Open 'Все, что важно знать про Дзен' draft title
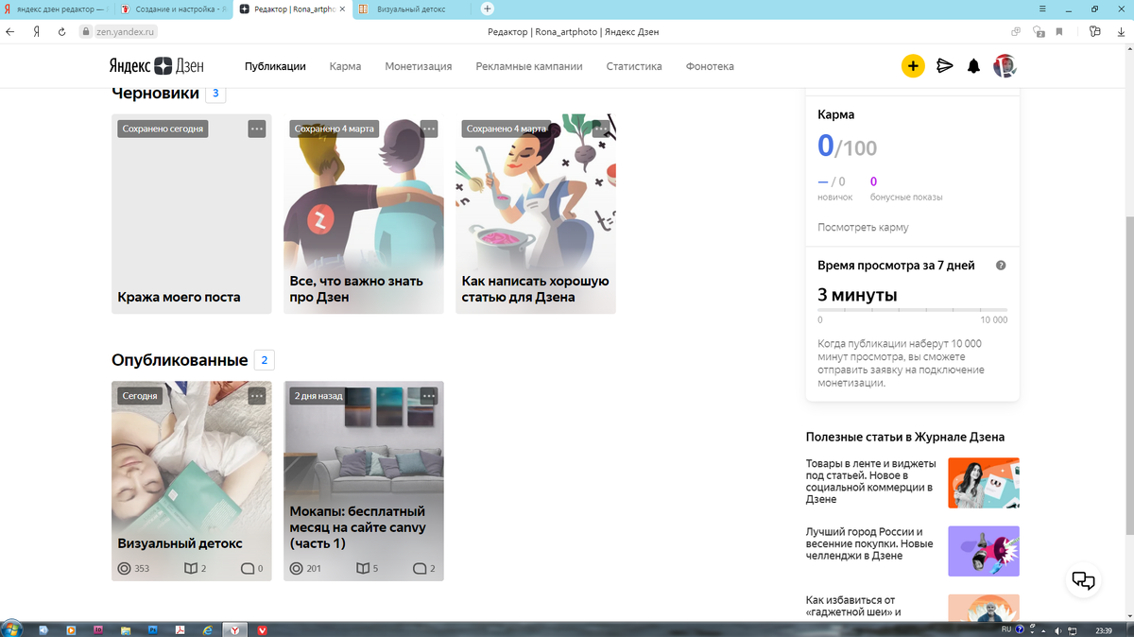The width and height of the screenshot is (1134, 637). [356, 289]
